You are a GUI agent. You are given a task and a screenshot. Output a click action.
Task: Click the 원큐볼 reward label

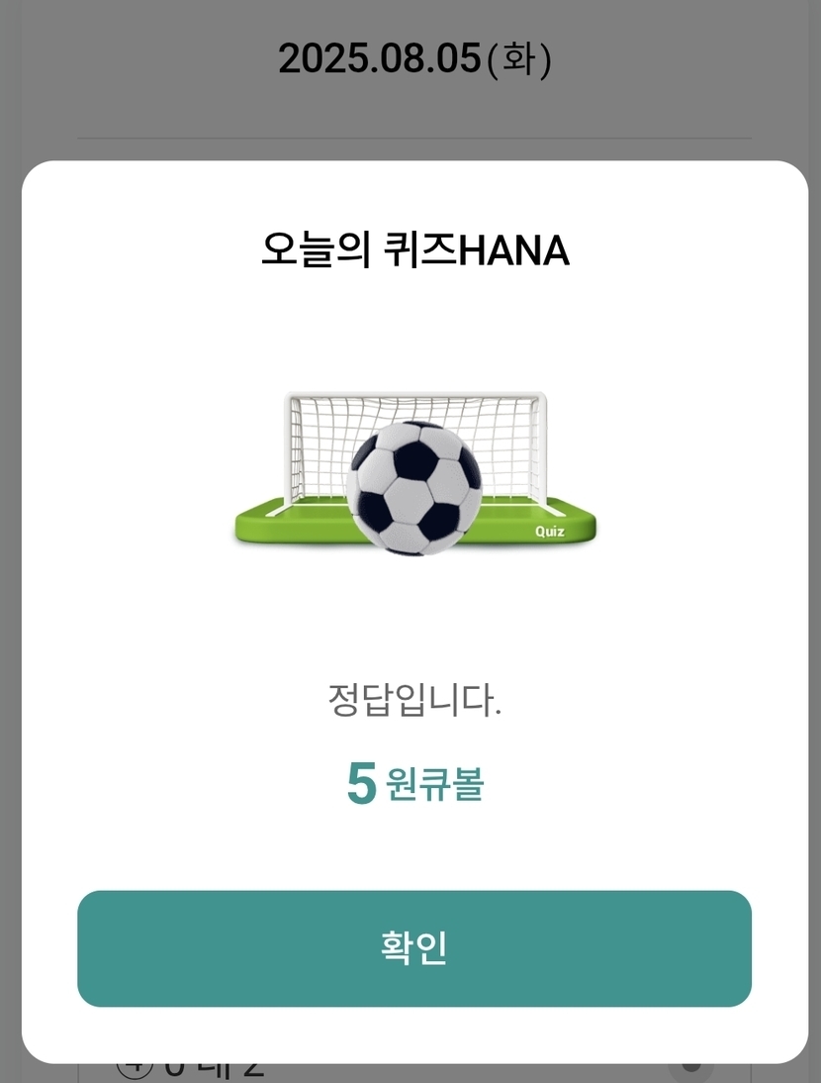click(x=435, y=784)
